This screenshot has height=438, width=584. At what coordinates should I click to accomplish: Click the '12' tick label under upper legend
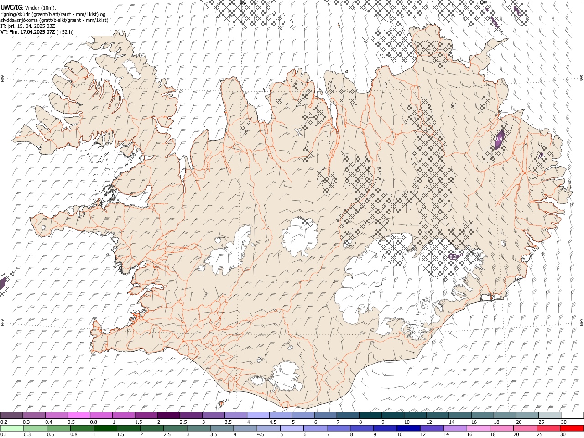tap(429, 422)
